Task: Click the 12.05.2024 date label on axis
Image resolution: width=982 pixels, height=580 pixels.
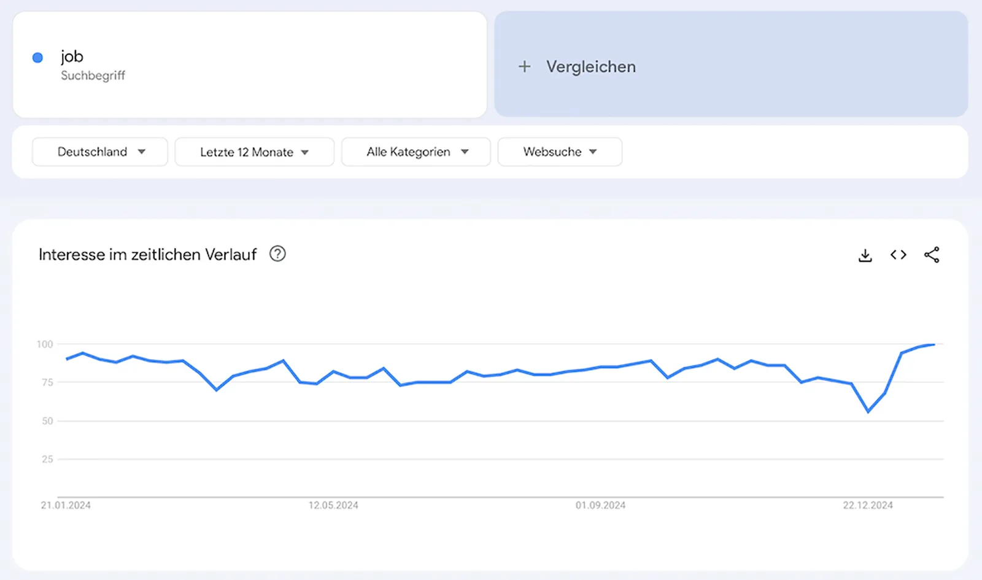Action: [x=333, y=505]
